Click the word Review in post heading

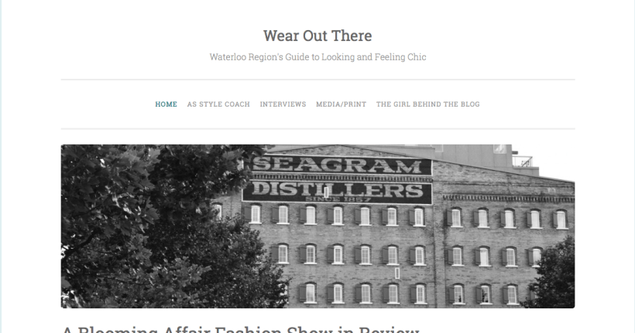point(389,329)
